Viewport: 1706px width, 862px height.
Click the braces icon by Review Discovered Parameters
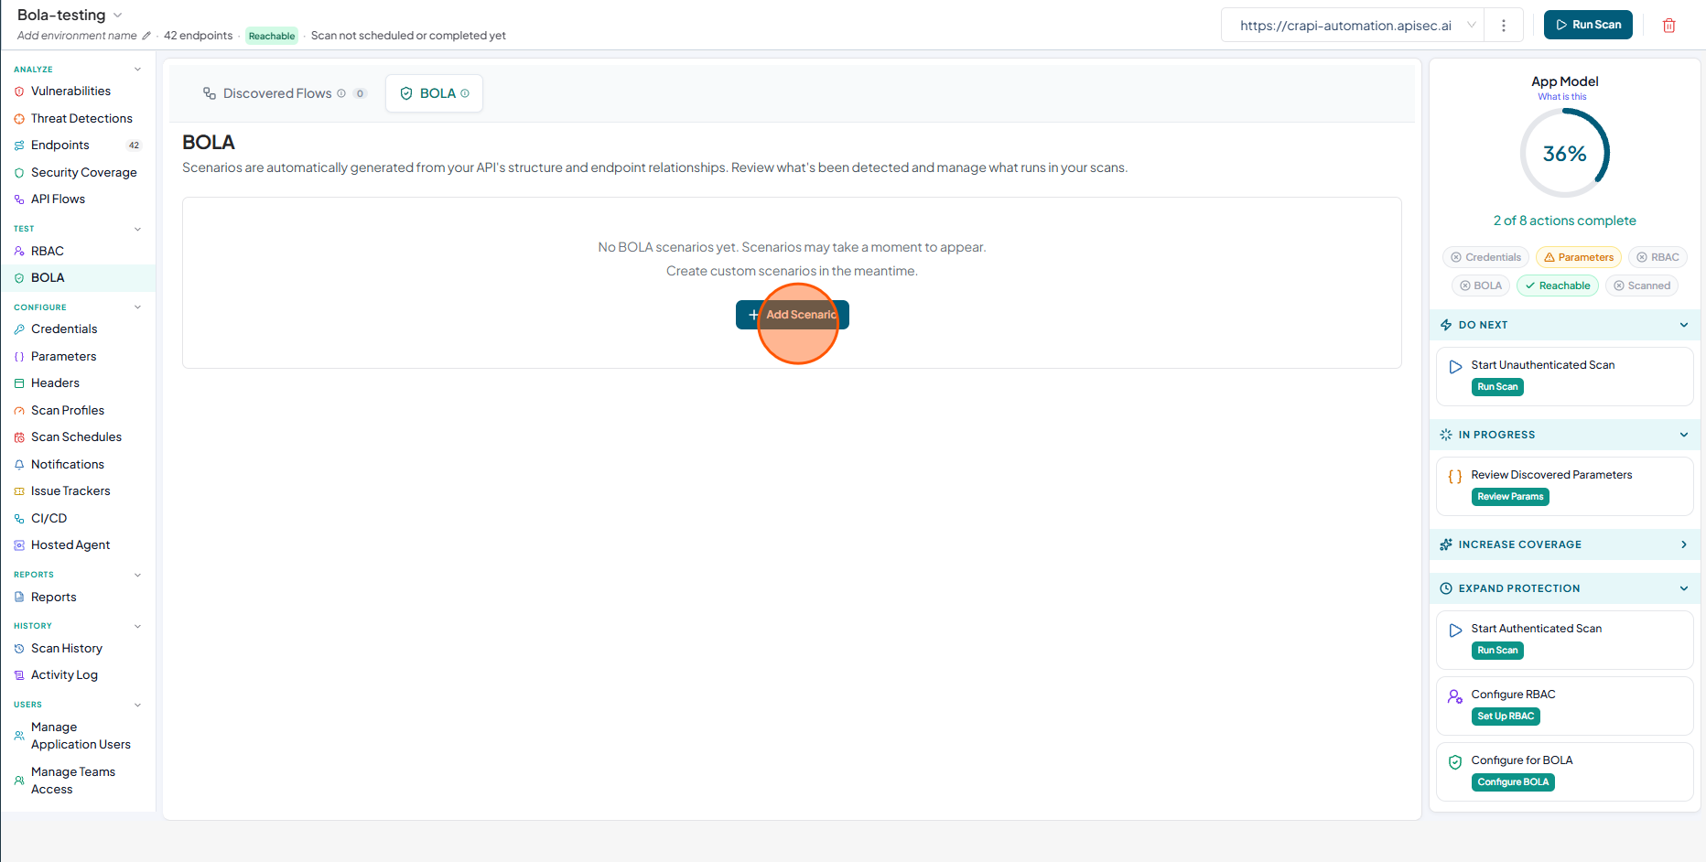(x=1455, y=476)
